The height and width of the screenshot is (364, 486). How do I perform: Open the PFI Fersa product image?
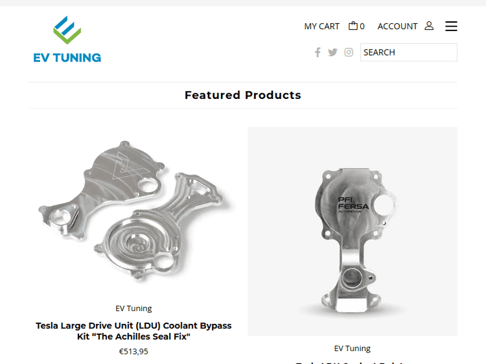coord(353,231)
